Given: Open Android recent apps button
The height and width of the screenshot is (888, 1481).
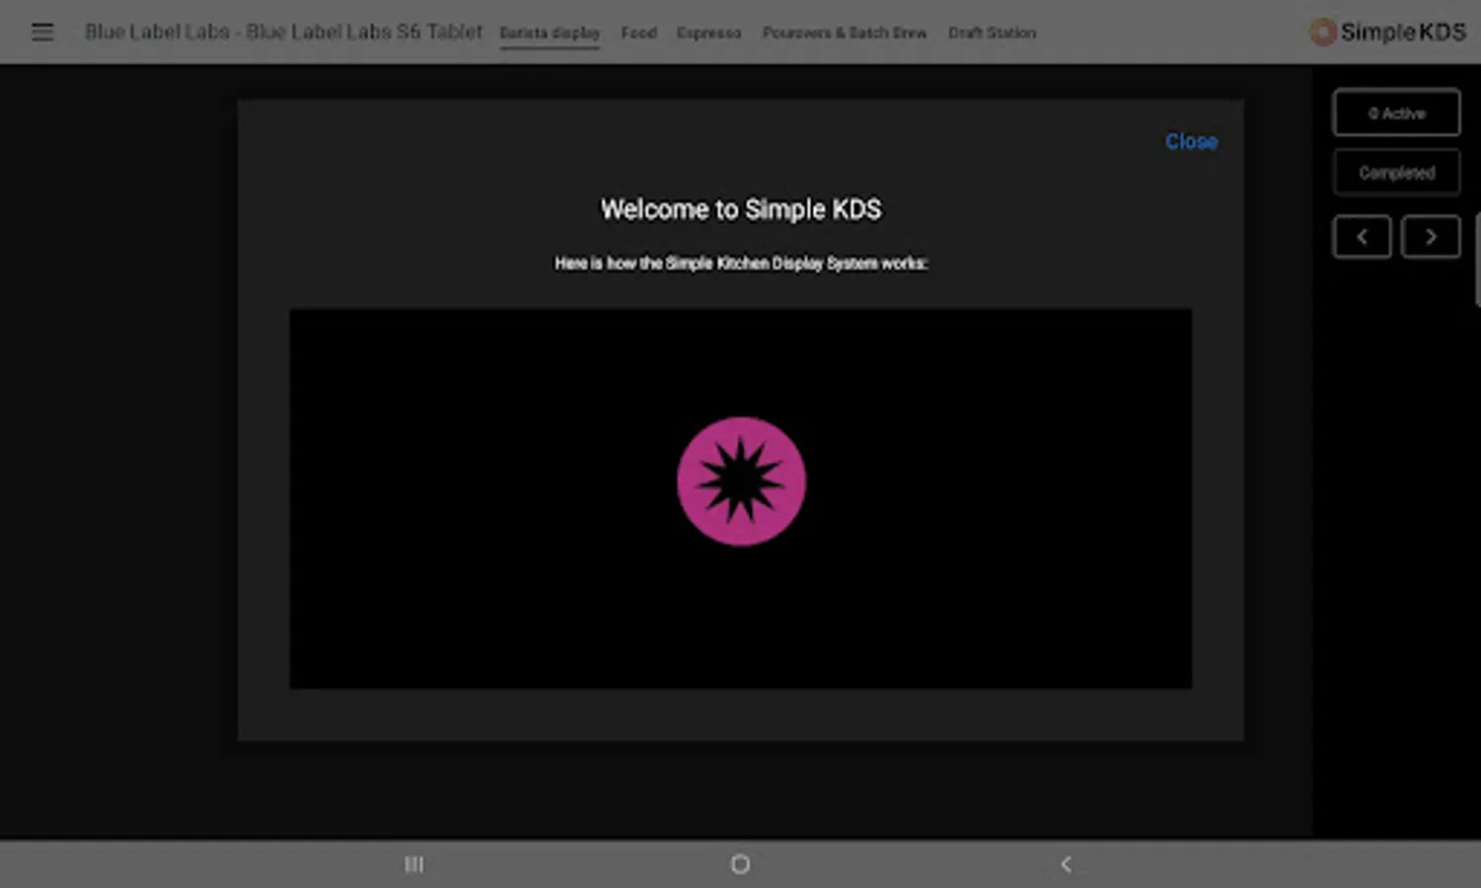Looking at the screenshot, I should point(414,864).
